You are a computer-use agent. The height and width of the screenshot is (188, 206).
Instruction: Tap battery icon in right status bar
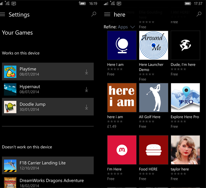(x=188, y=4)
